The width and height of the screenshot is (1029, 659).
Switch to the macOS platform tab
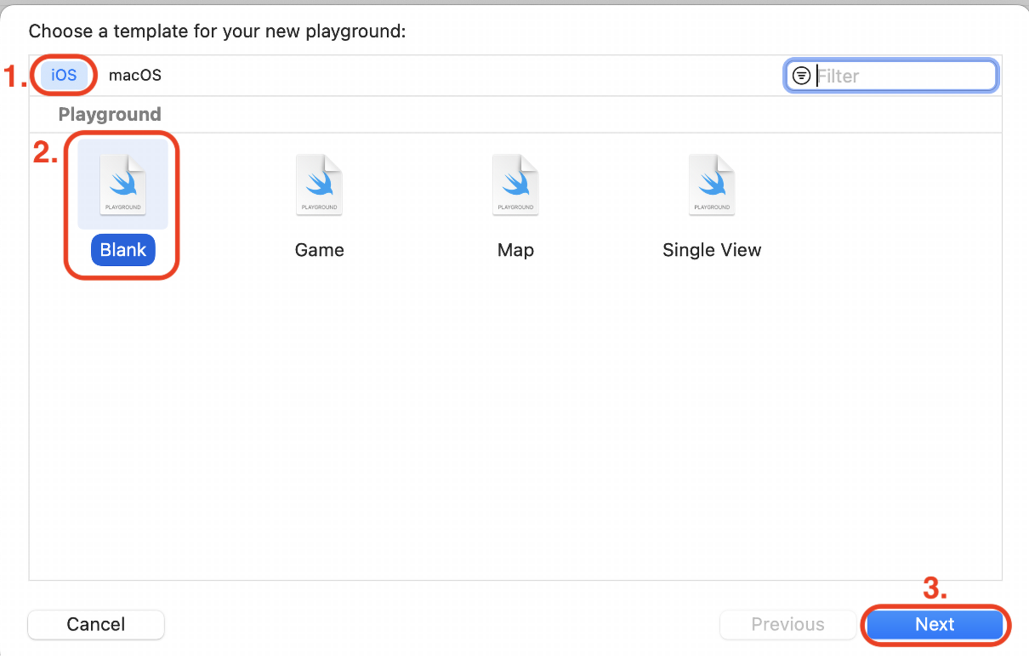[135, 75]
